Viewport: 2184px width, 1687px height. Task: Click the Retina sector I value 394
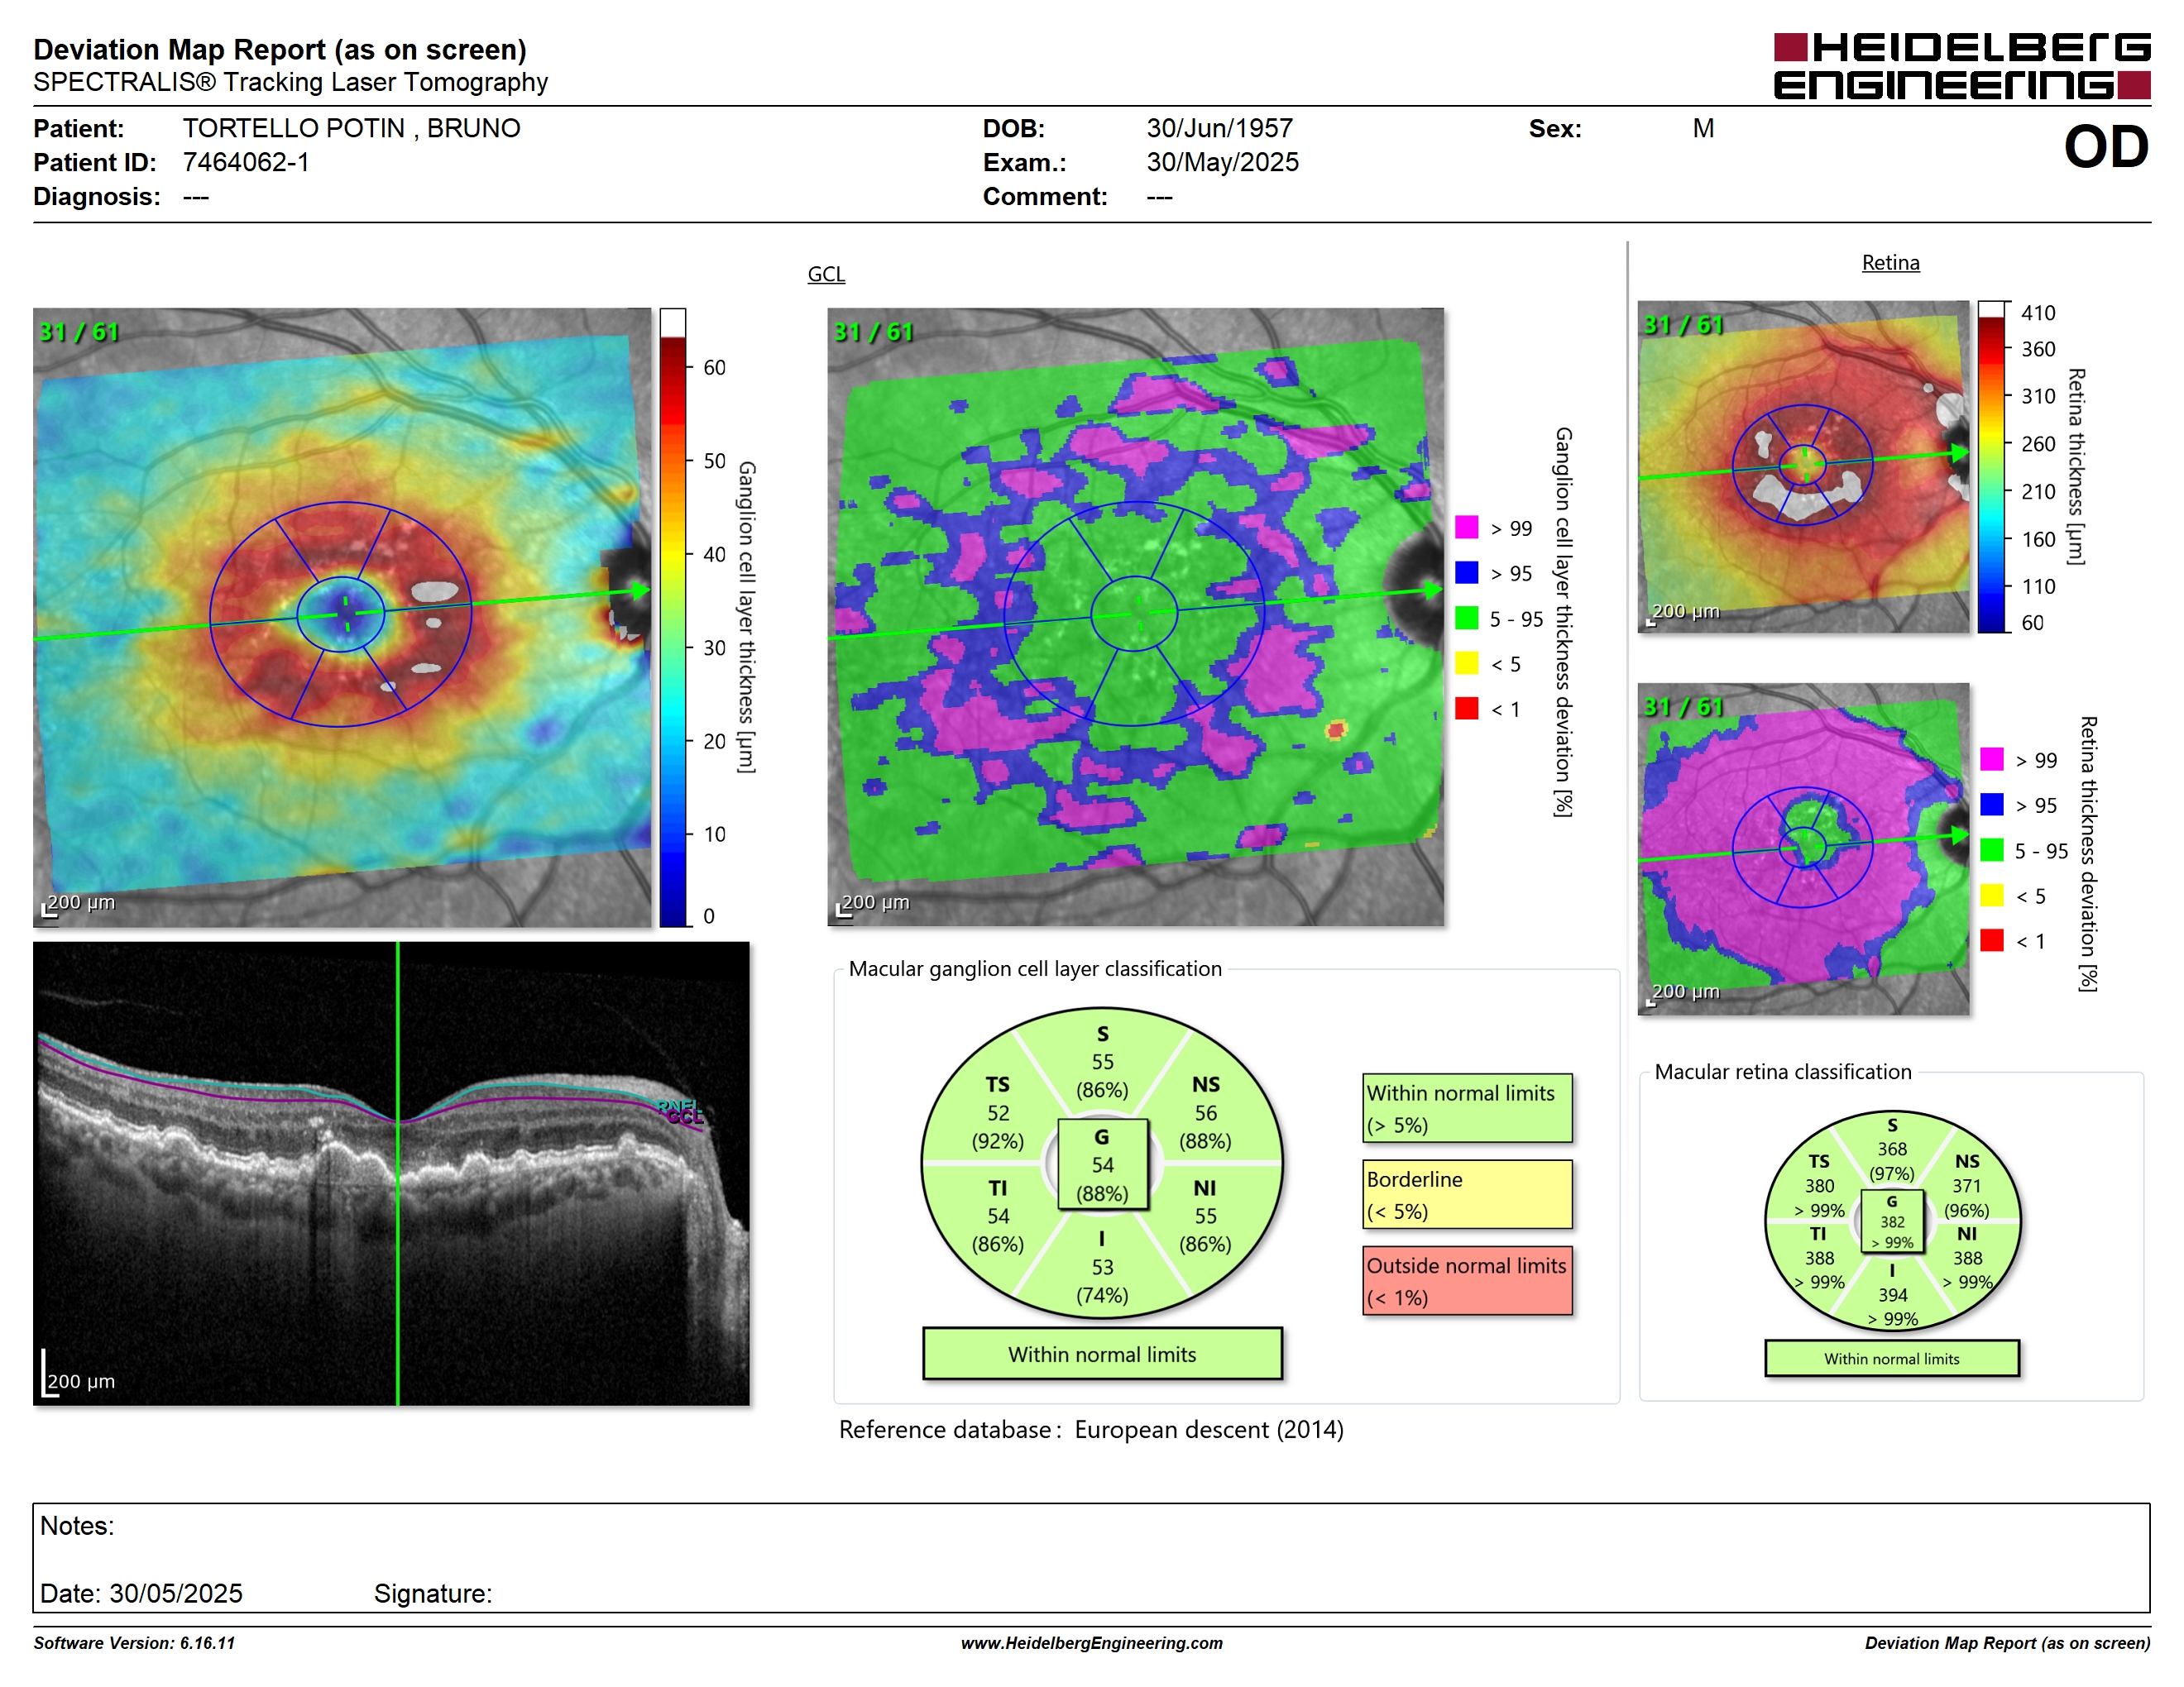[x=1892, y=1294]
